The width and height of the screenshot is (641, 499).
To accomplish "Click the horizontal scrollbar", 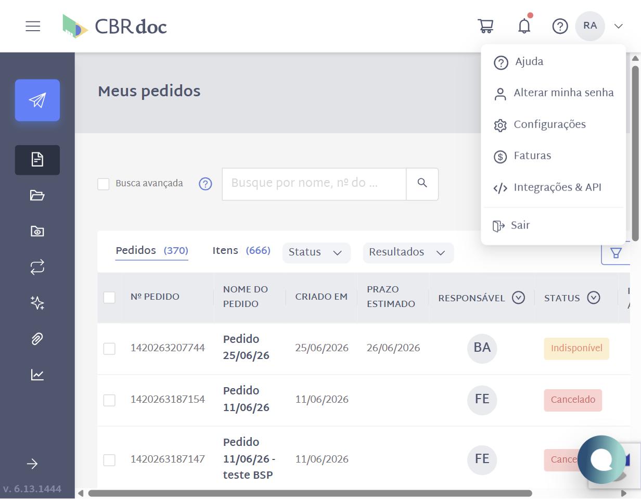I will pos(310,493).
